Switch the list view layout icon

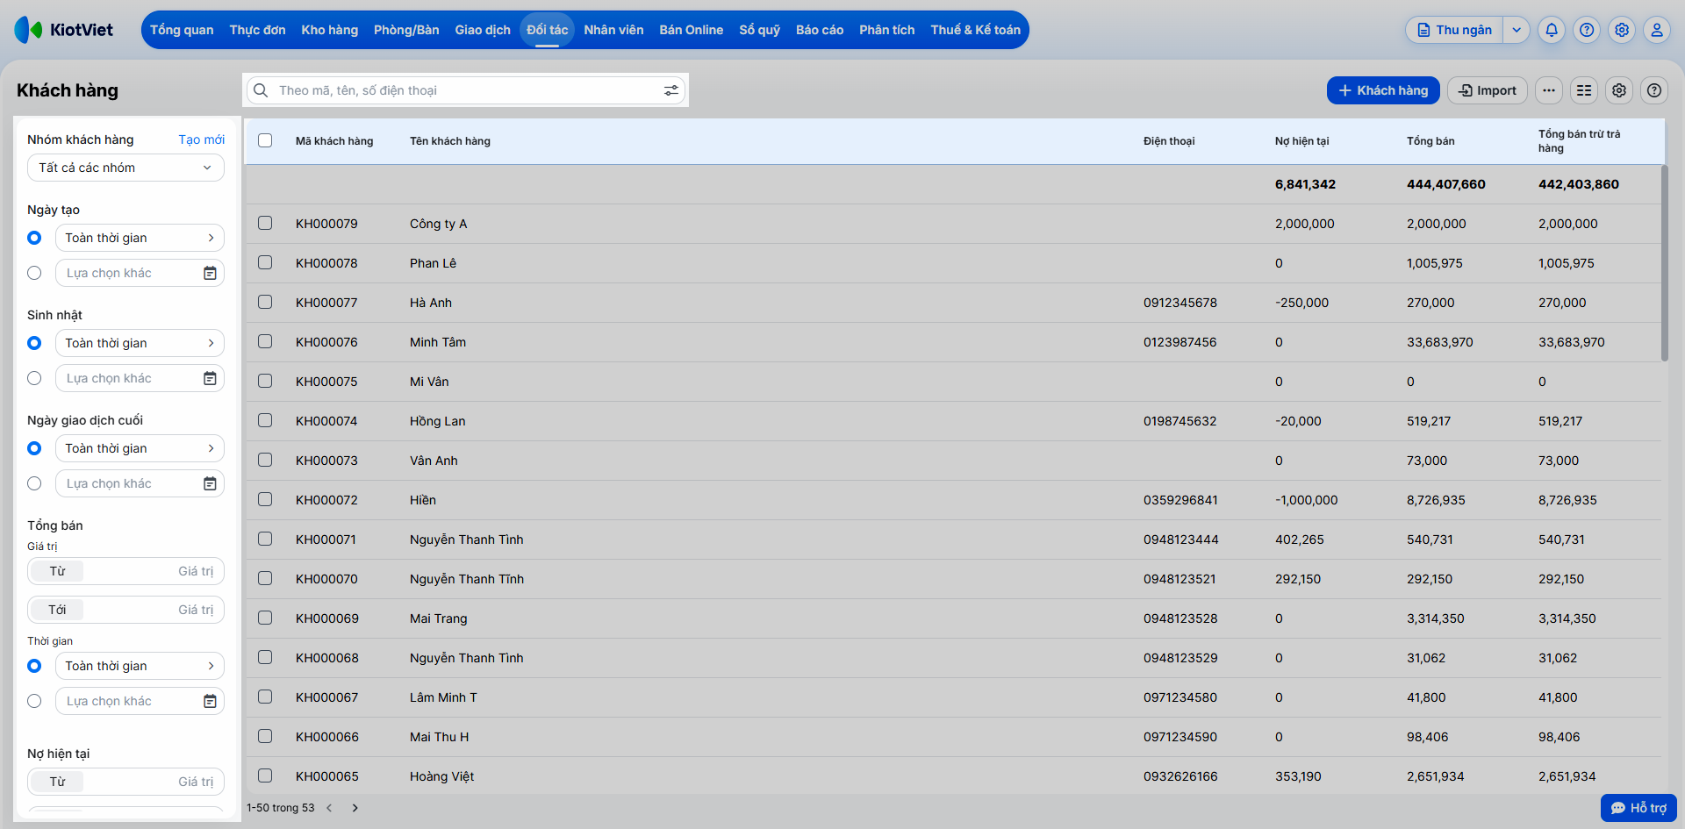pos(1584,90)
